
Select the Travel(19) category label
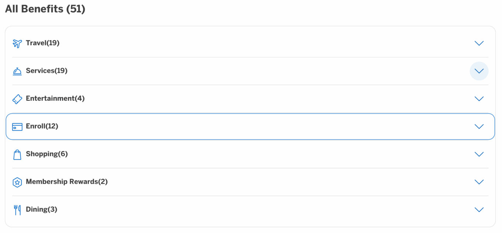click(43, 43)
